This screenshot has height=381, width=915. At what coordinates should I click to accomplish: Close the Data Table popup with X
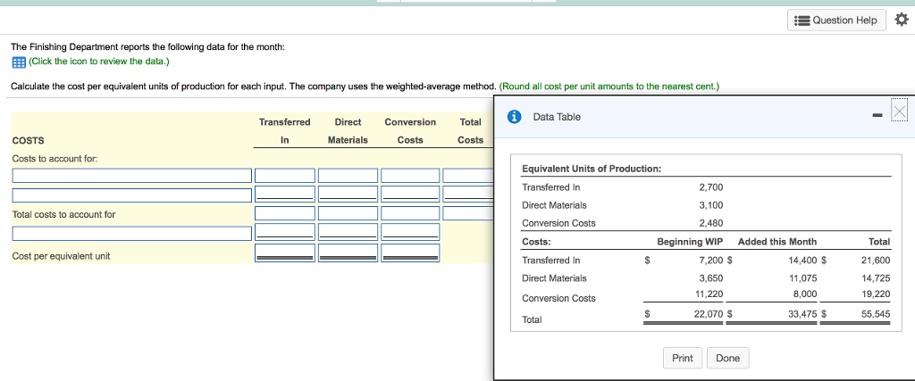tap(899, 111)
